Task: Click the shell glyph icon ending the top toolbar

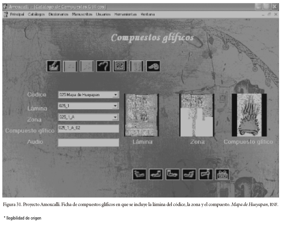Action: (x=153, y=66)
